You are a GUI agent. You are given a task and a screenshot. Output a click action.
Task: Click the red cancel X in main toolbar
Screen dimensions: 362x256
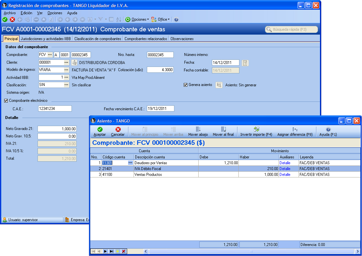(12, 20)
